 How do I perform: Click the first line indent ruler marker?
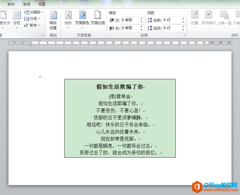pos(39,41)
